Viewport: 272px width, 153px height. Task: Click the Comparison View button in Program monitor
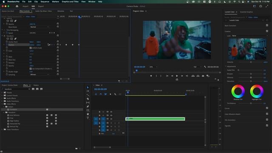208,76
